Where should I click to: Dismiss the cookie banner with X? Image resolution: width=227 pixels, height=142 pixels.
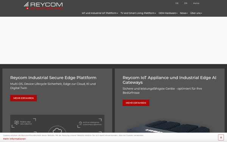tap(221, 137)
